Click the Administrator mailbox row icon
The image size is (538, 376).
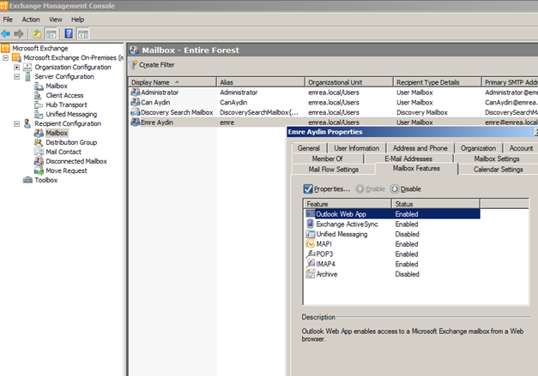136,93
